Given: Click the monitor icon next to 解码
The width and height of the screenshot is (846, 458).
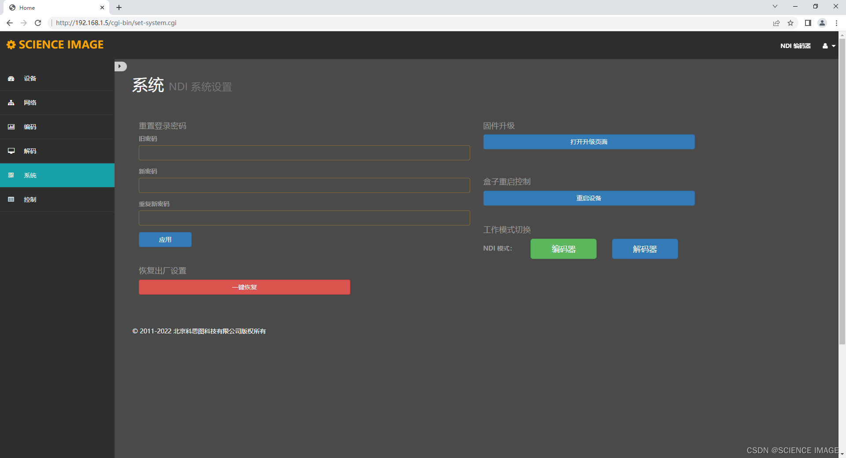Looking at the screenshot, I should 11,151.
